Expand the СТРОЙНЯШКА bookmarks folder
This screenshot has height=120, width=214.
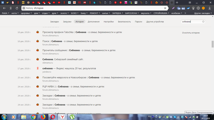161,13
